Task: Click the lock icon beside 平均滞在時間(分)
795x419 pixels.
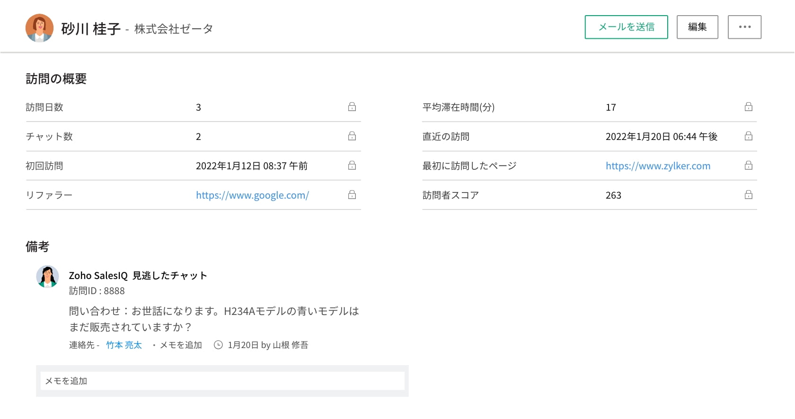Action: click(x=749, y=107)
